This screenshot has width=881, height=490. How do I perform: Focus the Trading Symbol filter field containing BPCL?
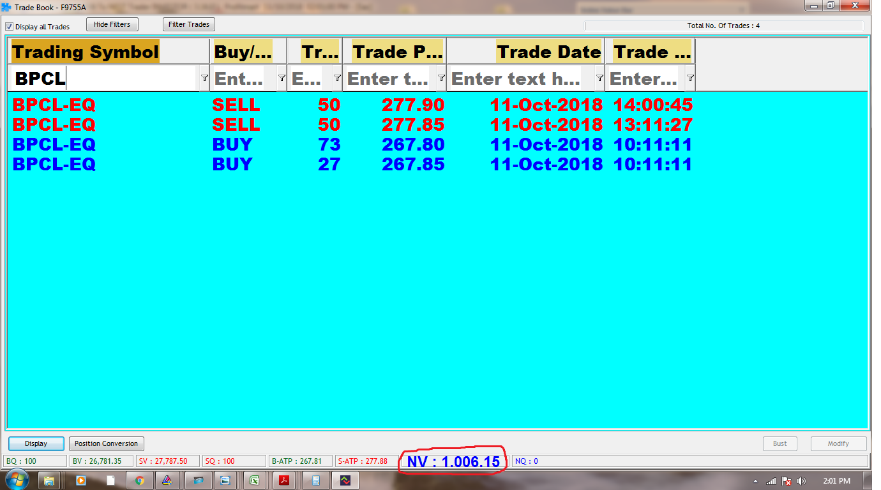click(x=105, y=78)
